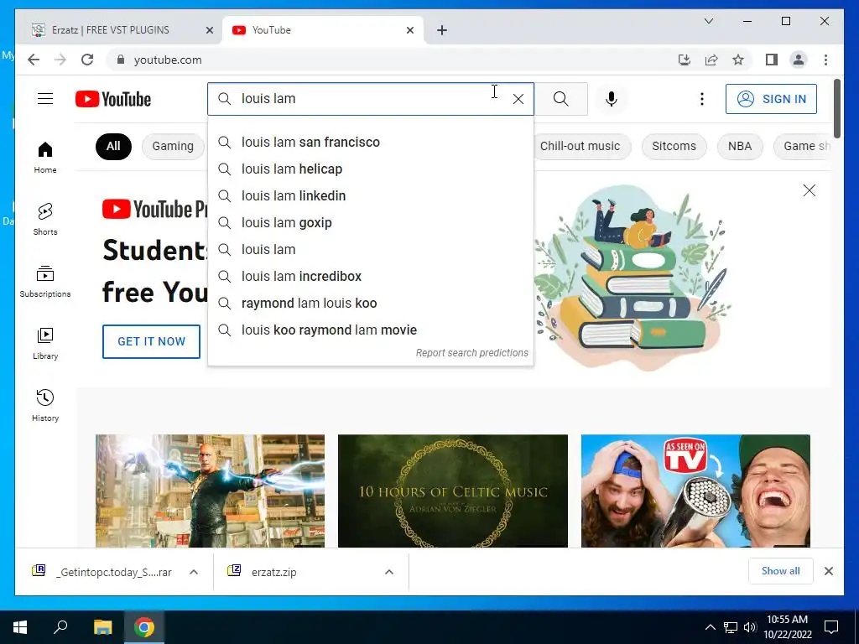Open File Explorer from the taskbar
859x644 pixels.
coord(102,627)
